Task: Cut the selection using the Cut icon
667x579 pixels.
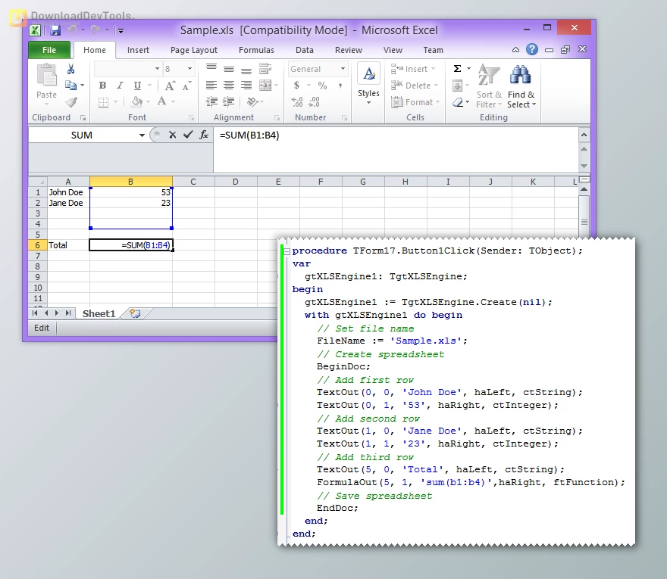Action: pos(70,67)
